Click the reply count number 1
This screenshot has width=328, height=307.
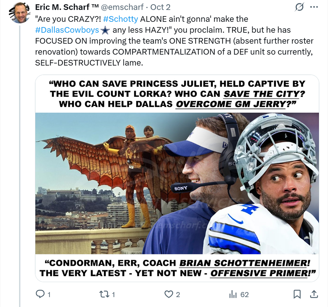coord(49,295)
